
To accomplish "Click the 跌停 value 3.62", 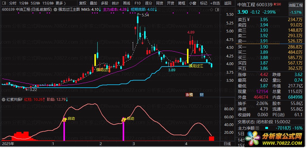I will pos(298,75).
